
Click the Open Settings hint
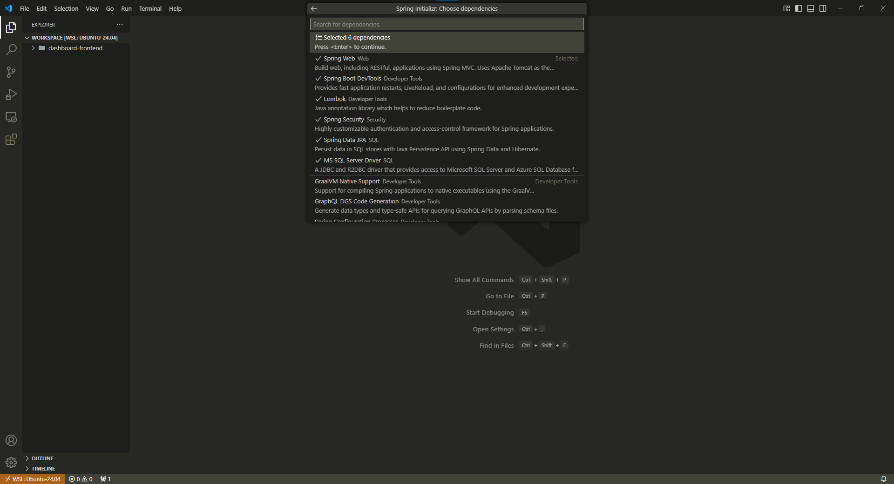pyautogui.click(x=493, y=329)
